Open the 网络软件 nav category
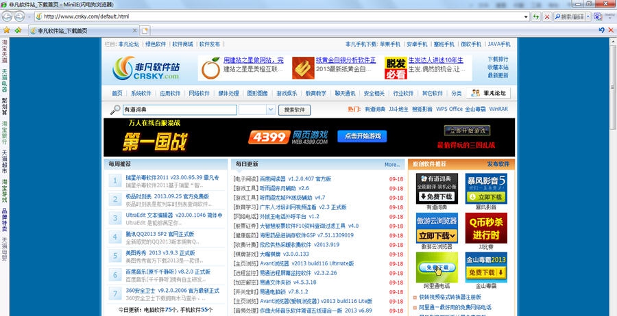Screen dimensions: 617x316 (x=199, y=94)
